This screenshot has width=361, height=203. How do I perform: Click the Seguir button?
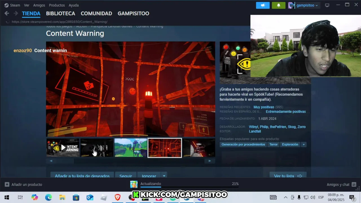click(126, 175)
